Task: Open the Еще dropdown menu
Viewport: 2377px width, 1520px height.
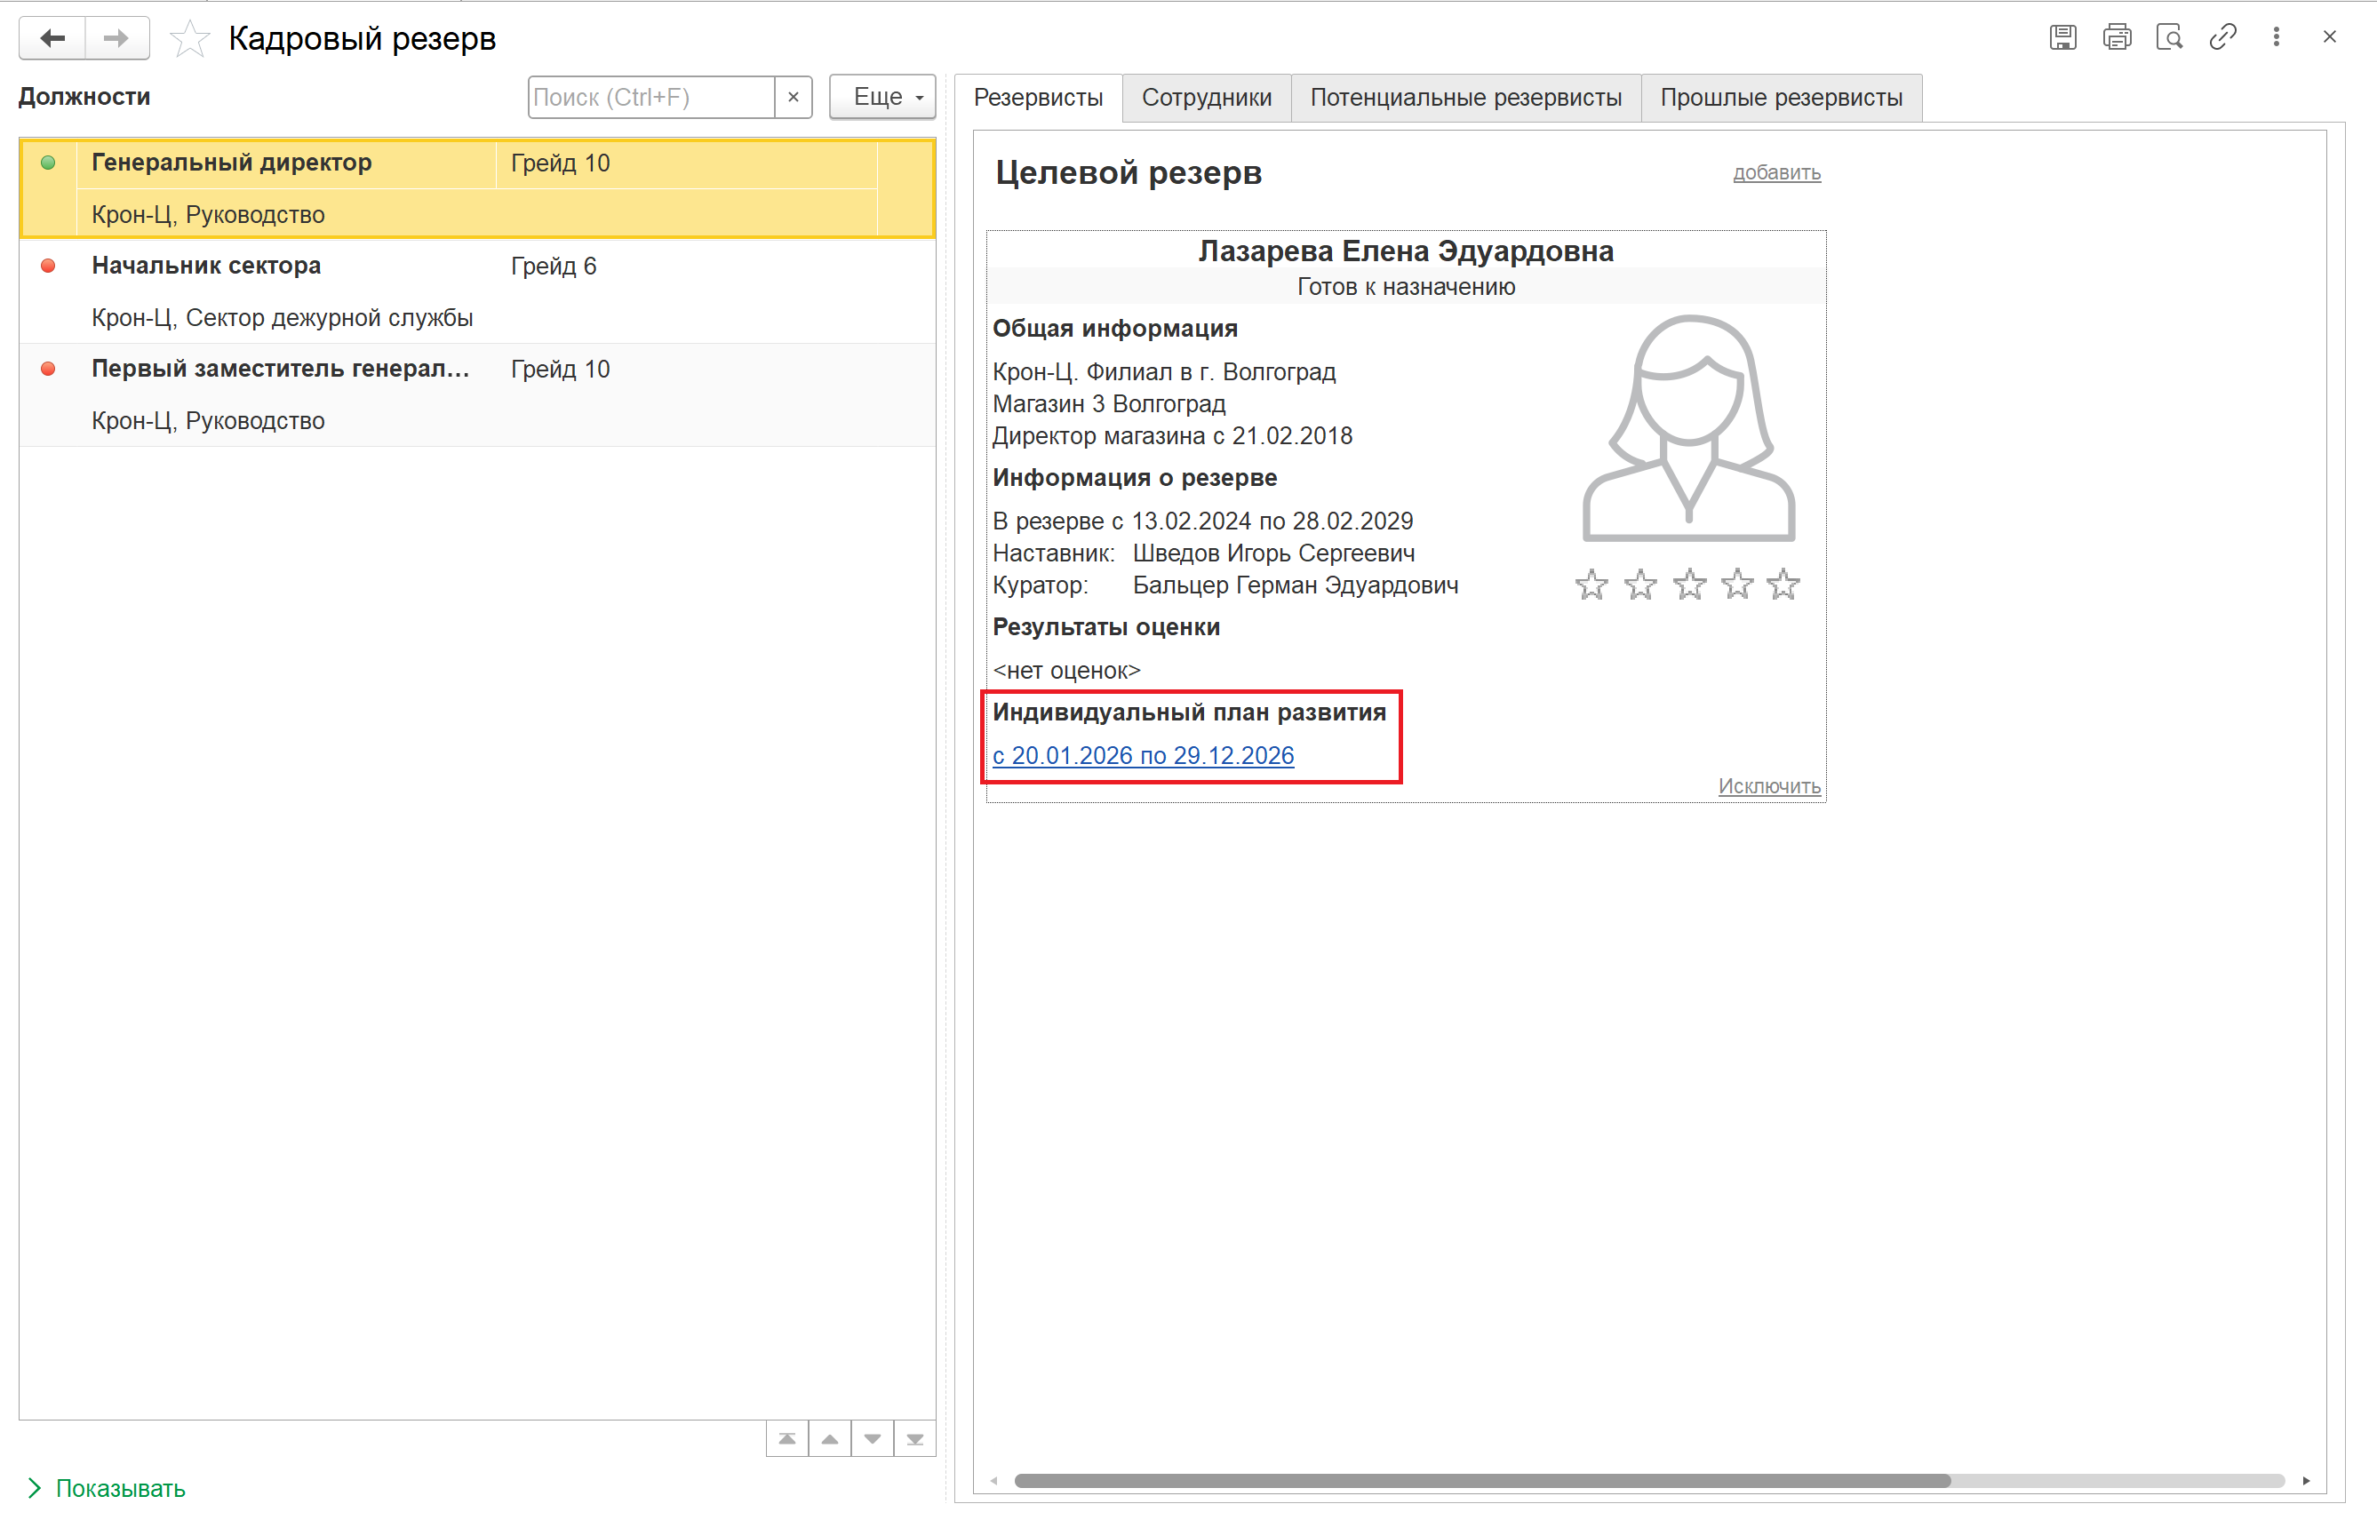Action: [x=882, y=97]
